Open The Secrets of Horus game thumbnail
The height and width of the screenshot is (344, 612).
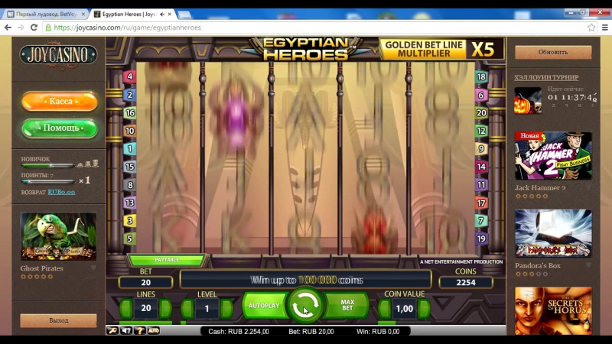tap(553, 311)
